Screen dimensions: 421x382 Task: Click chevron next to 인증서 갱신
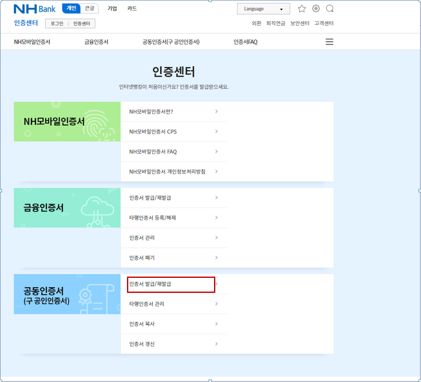coord(217,344)
